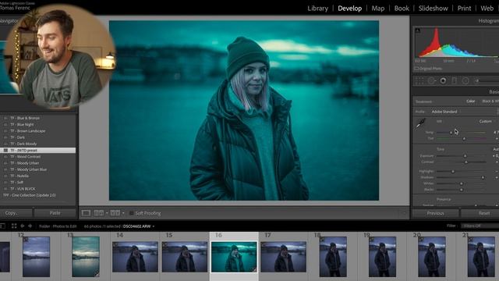
Task: Click the Shadows slider handle
Action: click(483, 177)
